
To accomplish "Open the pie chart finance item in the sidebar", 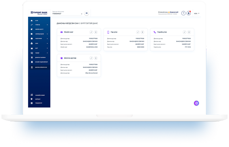I will [x=32, y=29].
